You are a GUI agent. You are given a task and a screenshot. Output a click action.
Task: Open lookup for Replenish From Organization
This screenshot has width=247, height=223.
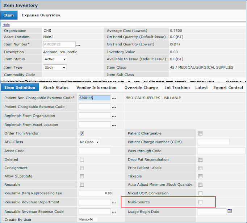coord(114,116)
